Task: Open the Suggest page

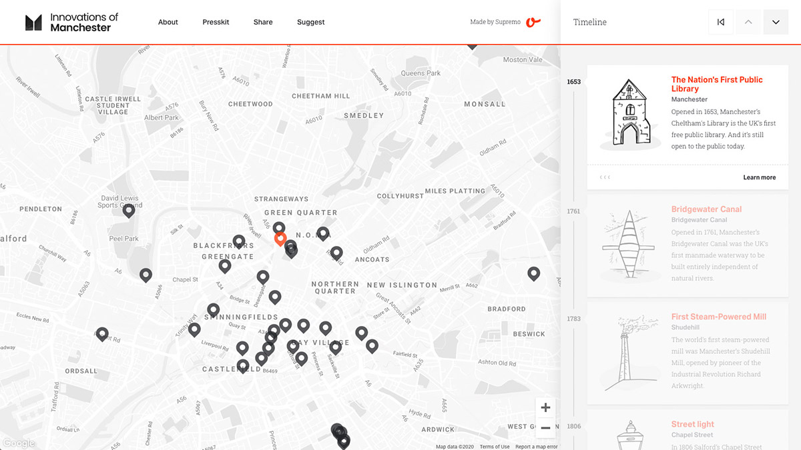Action: [x=311, y=22]
